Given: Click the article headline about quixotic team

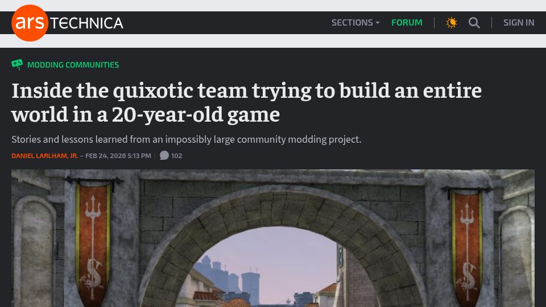Looking at the screenshot, I should [x=246, y=102].
